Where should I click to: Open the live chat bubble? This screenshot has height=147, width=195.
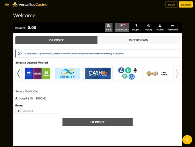click(x=187, y=140)
